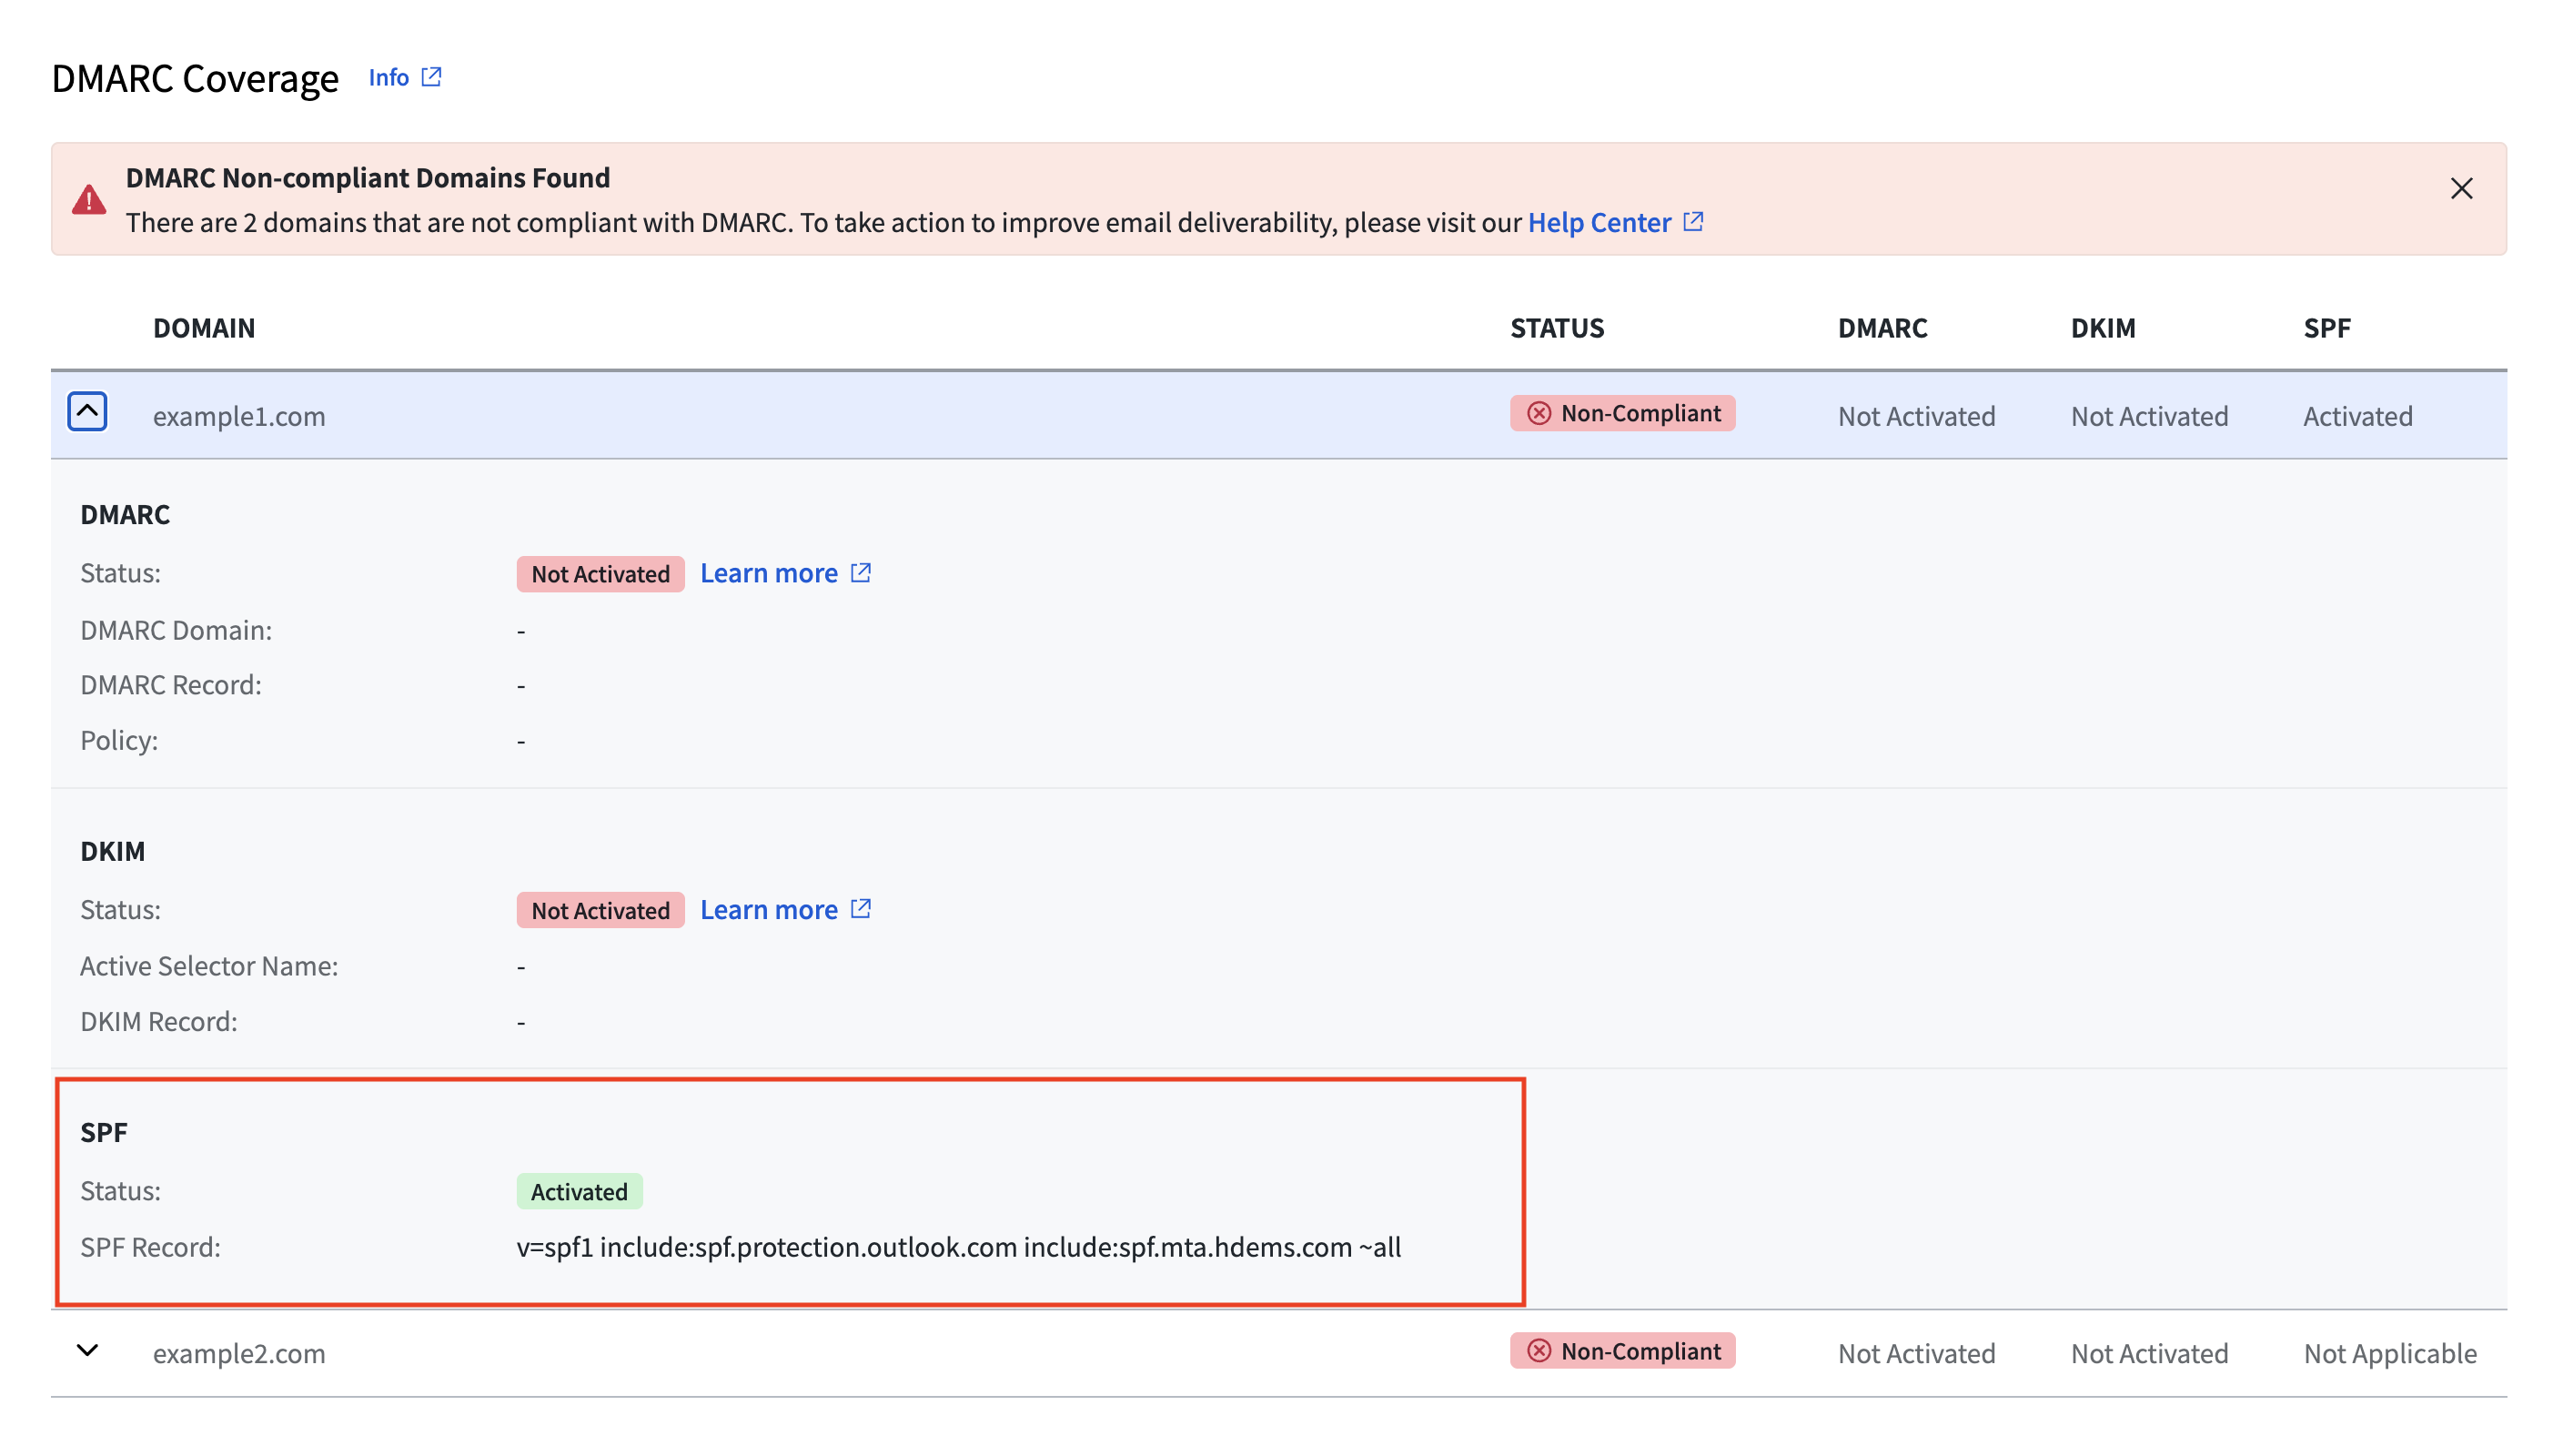Image resolution: width=2553 pixels, height=1456 pixels.
Task: Open the Help Center link in the alert
Action: point(1599,222)
